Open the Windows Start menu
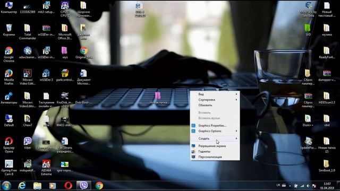This screenshot has width=340, height=191. (6, 186)
